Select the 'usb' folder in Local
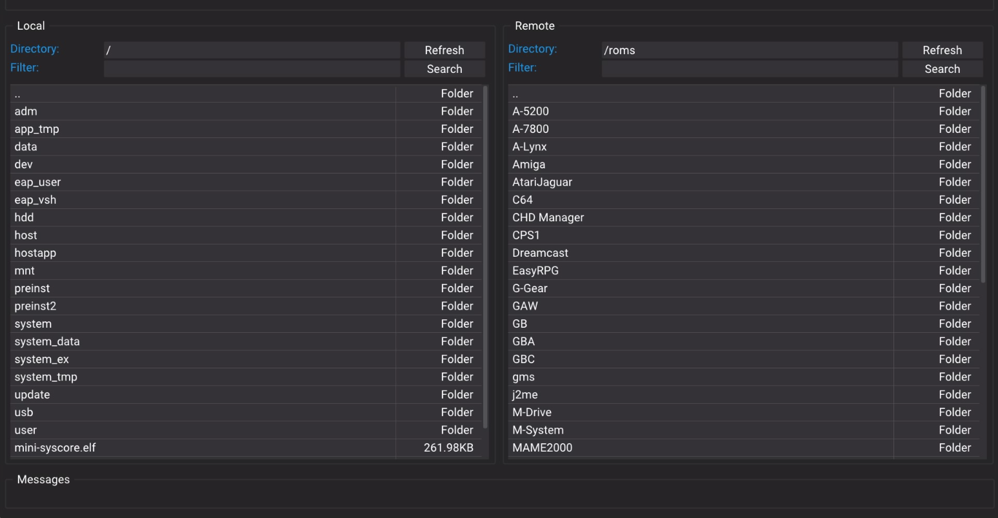The height and width of the screenshot is (518, 998). pyautogui.click(x=246, y=413)
